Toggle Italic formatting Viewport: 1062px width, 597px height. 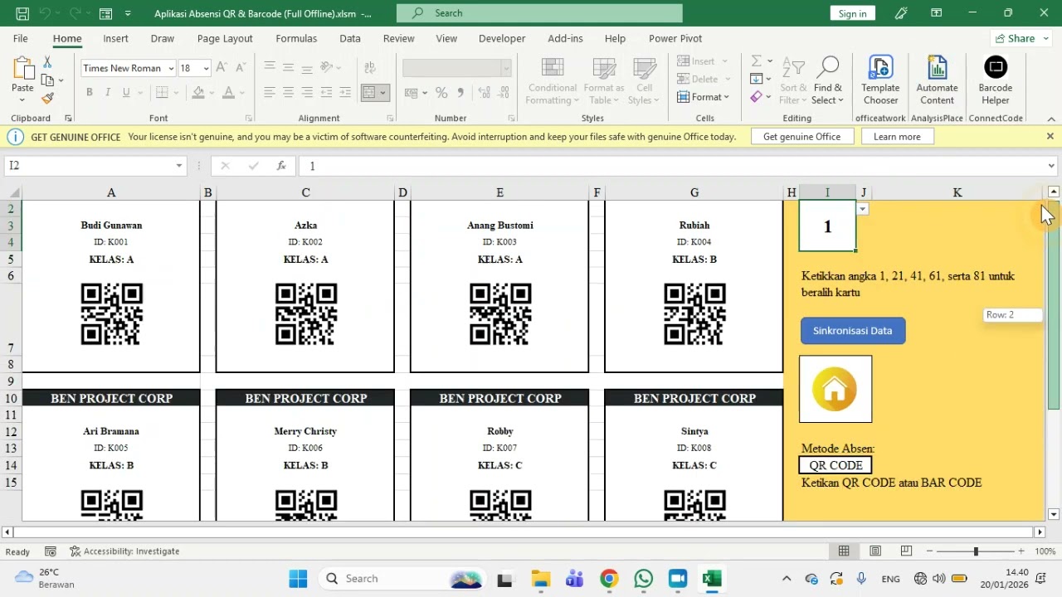pos(108,93)
